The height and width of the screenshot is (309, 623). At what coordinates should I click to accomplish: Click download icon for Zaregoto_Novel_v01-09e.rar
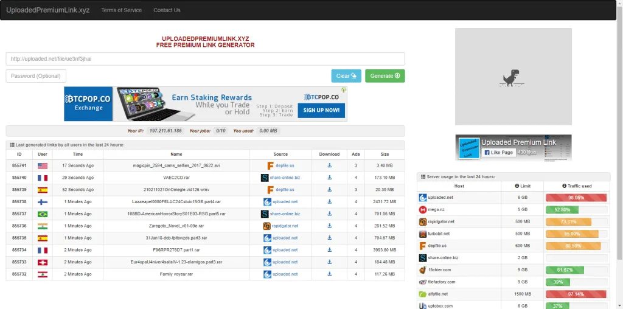[x=329, y=226]
